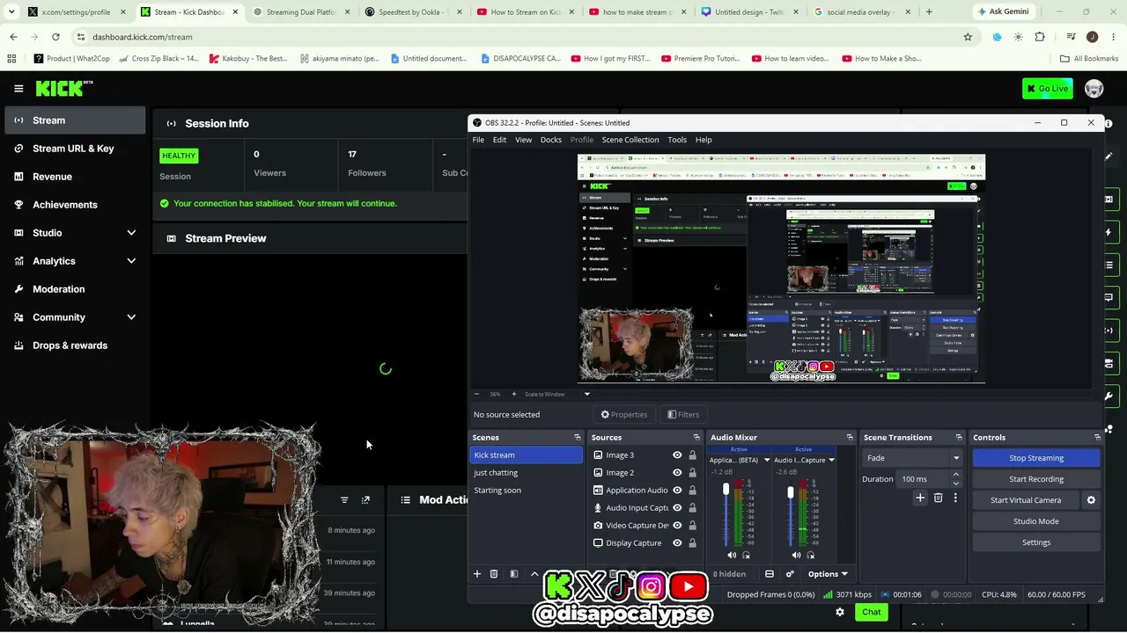Click the Studio Mode button

click(1036, 521)
